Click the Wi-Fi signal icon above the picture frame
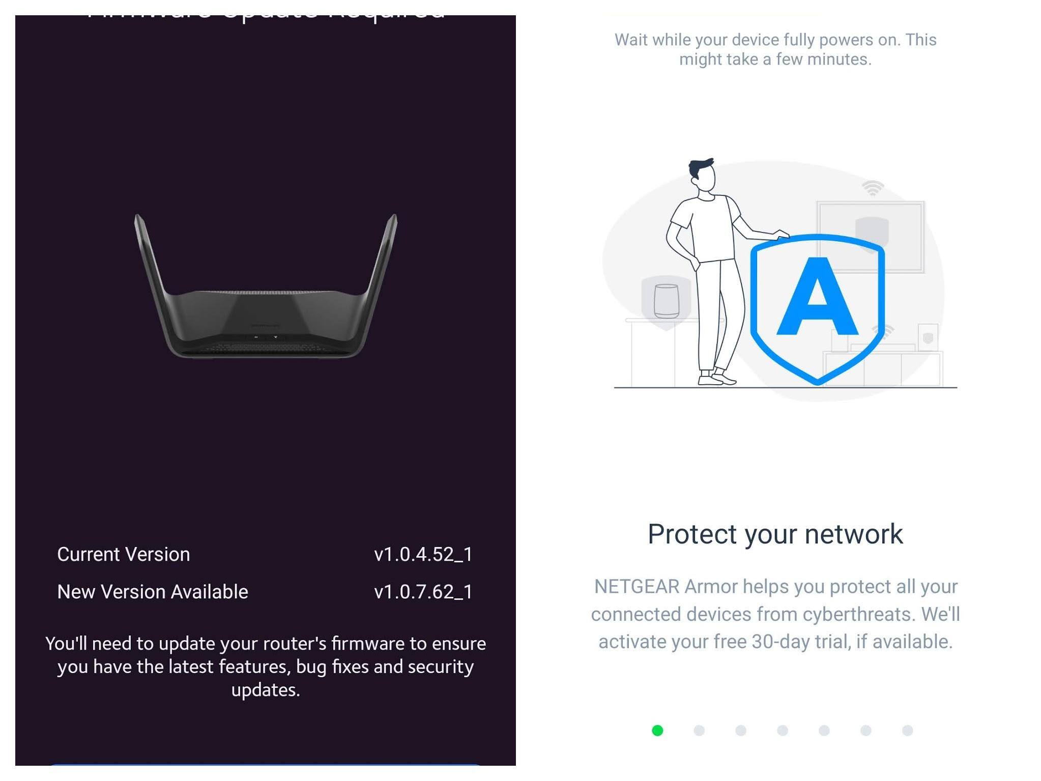This screenshot has height=781, width=1041. (873, 188)
